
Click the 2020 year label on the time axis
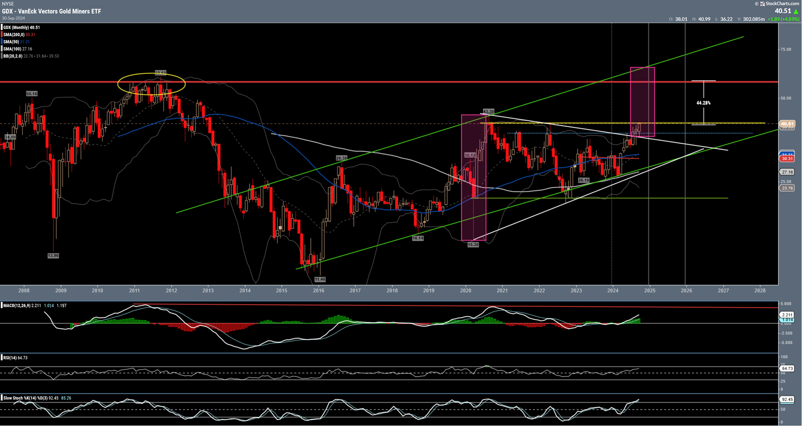coord(466,291)
